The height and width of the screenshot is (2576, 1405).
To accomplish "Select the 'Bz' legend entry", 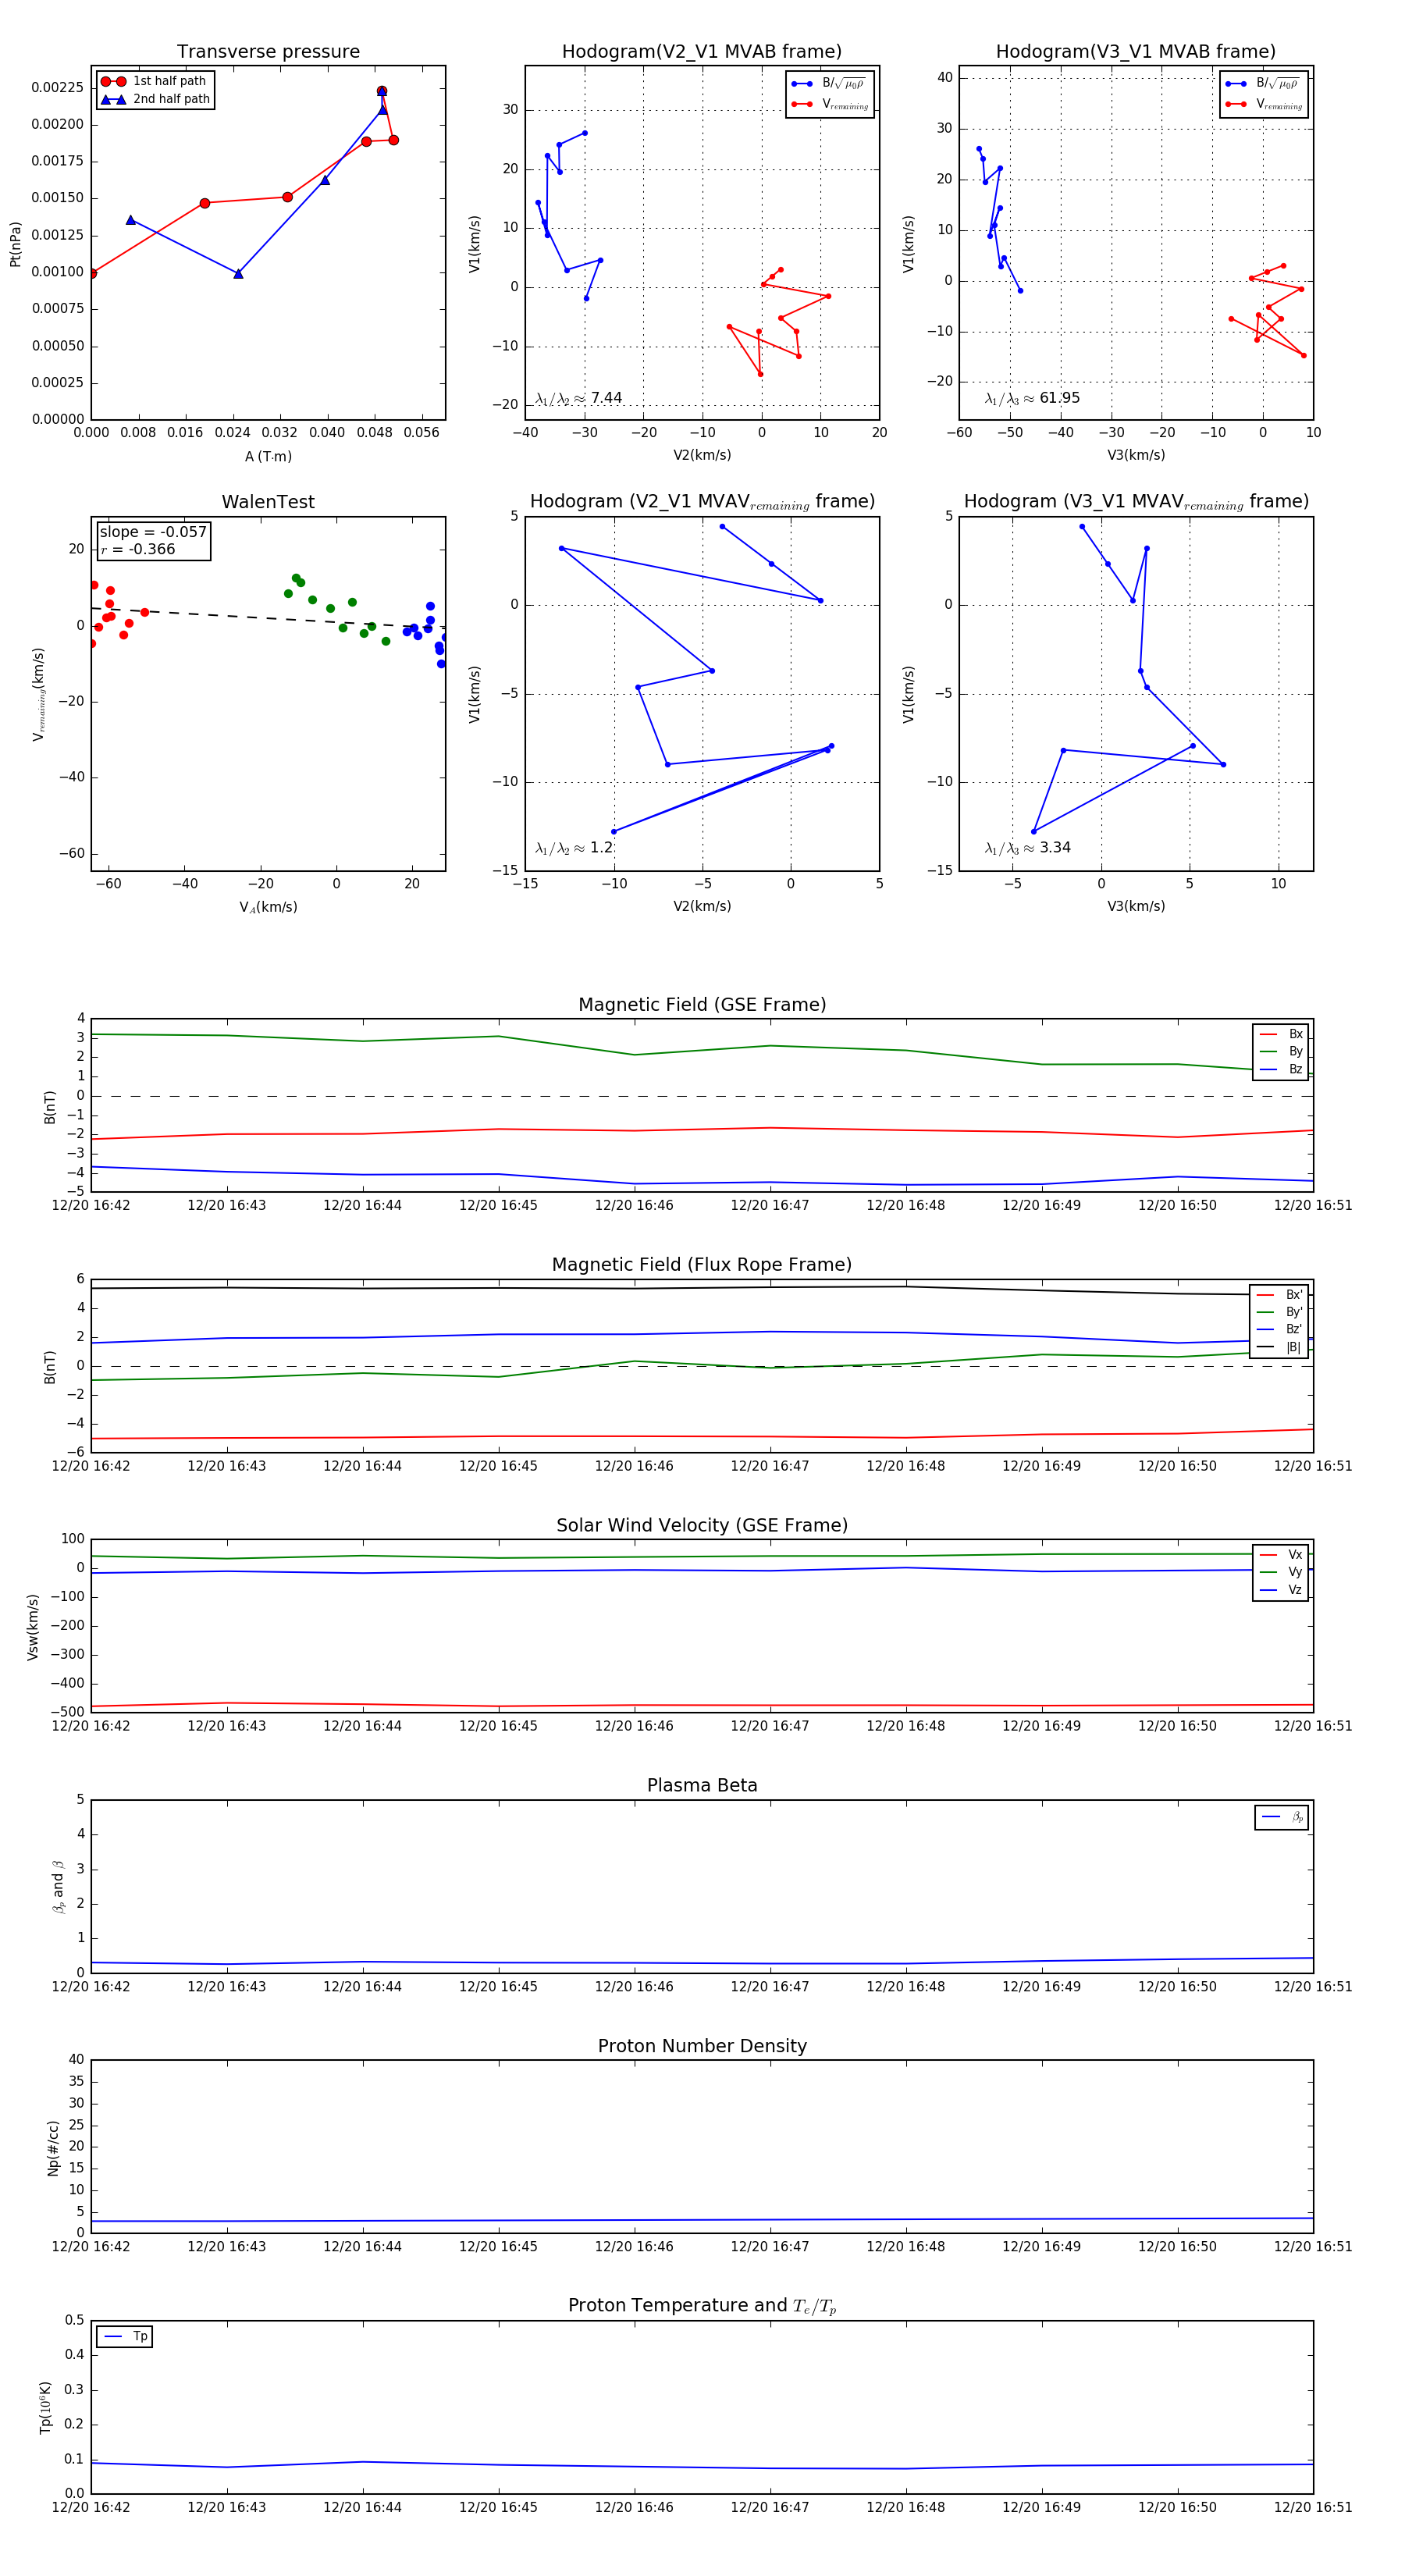I will (1282, 1069).
